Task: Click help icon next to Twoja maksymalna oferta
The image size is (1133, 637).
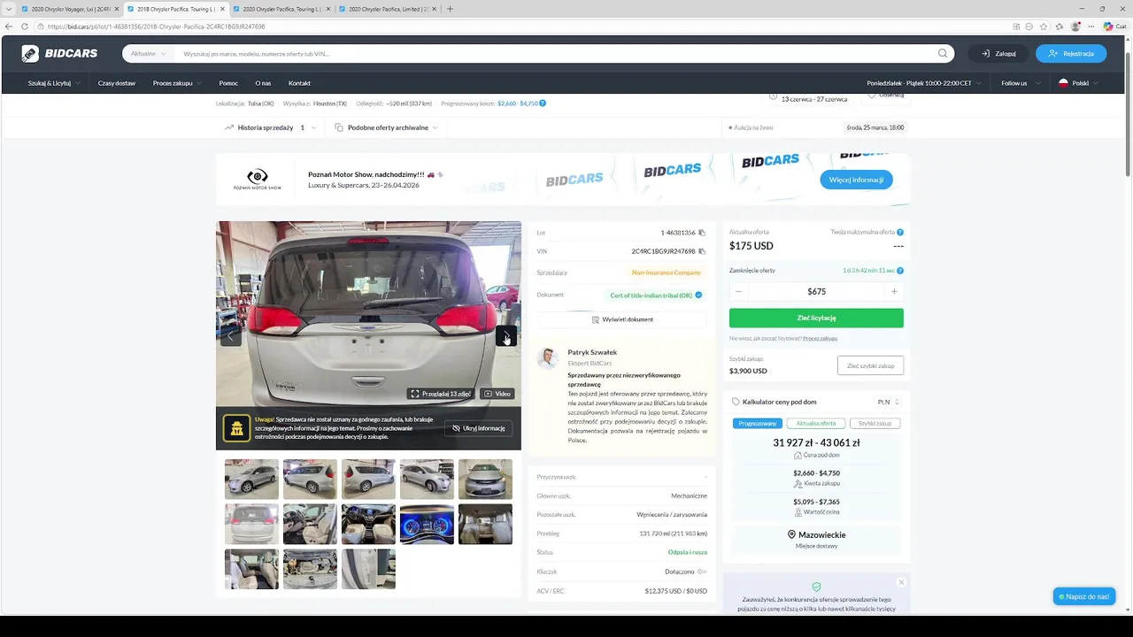Action: click(x=900, y=232)
